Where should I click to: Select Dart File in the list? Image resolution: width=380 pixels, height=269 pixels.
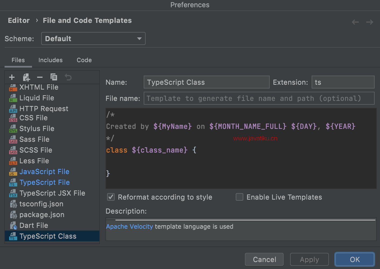pyautogui.click(x=52, y=226)
